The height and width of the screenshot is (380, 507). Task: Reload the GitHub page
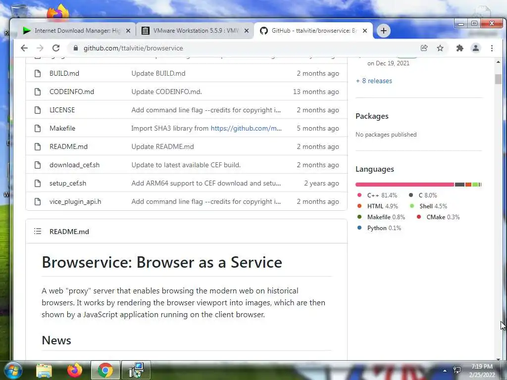pyautogui.click(x=56, y=48)
